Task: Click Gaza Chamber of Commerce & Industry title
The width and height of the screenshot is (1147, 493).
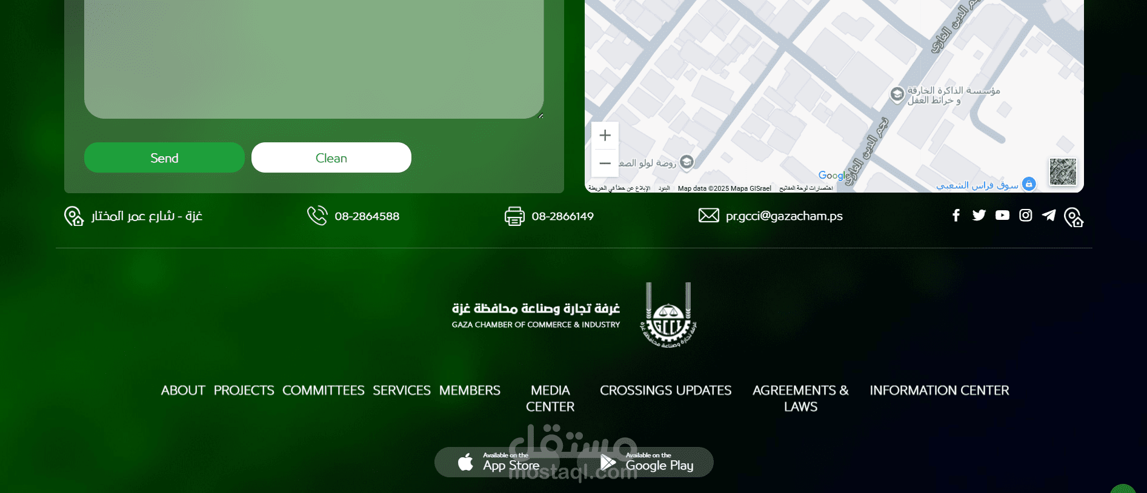Action: (x=536, y=325)
